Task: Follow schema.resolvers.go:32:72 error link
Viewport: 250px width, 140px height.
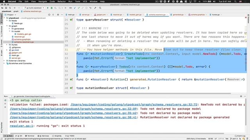Action: pos(134,105)
